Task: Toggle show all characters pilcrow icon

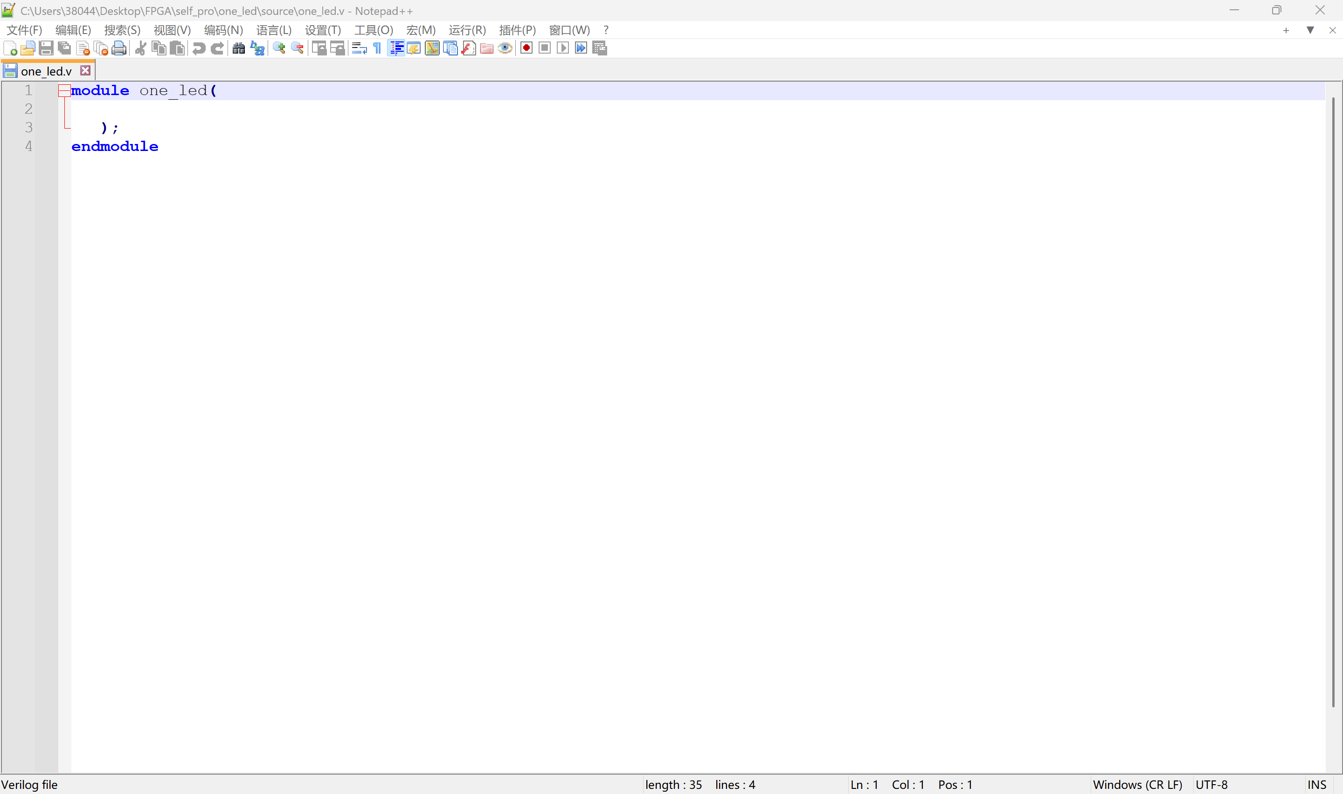Action: click(x=377, y=48)
